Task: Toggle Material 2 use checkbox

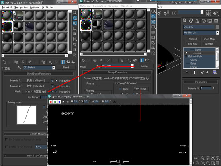Action: [x=52, y=86]
